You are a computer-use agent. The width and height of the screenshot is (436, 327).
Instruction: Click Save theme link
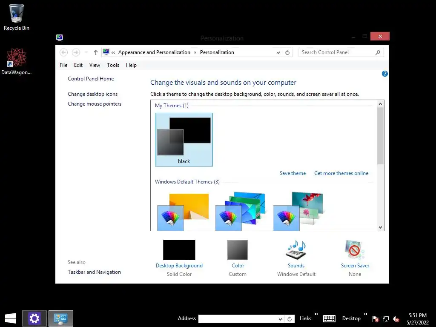point(293,173)
